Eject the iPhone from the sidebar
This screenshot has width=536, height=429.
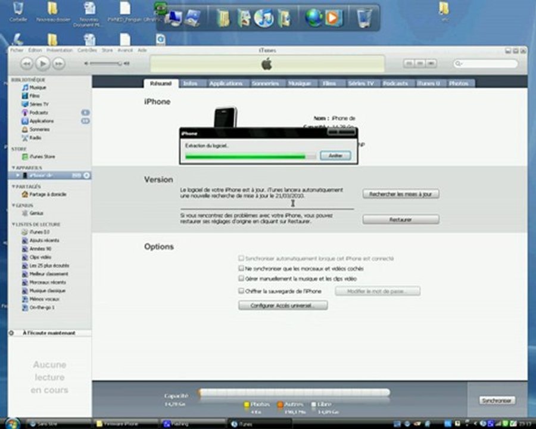87,176
